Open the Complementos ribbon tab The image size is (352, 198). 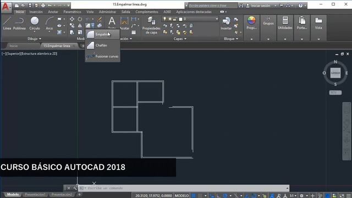pos(147,12)
